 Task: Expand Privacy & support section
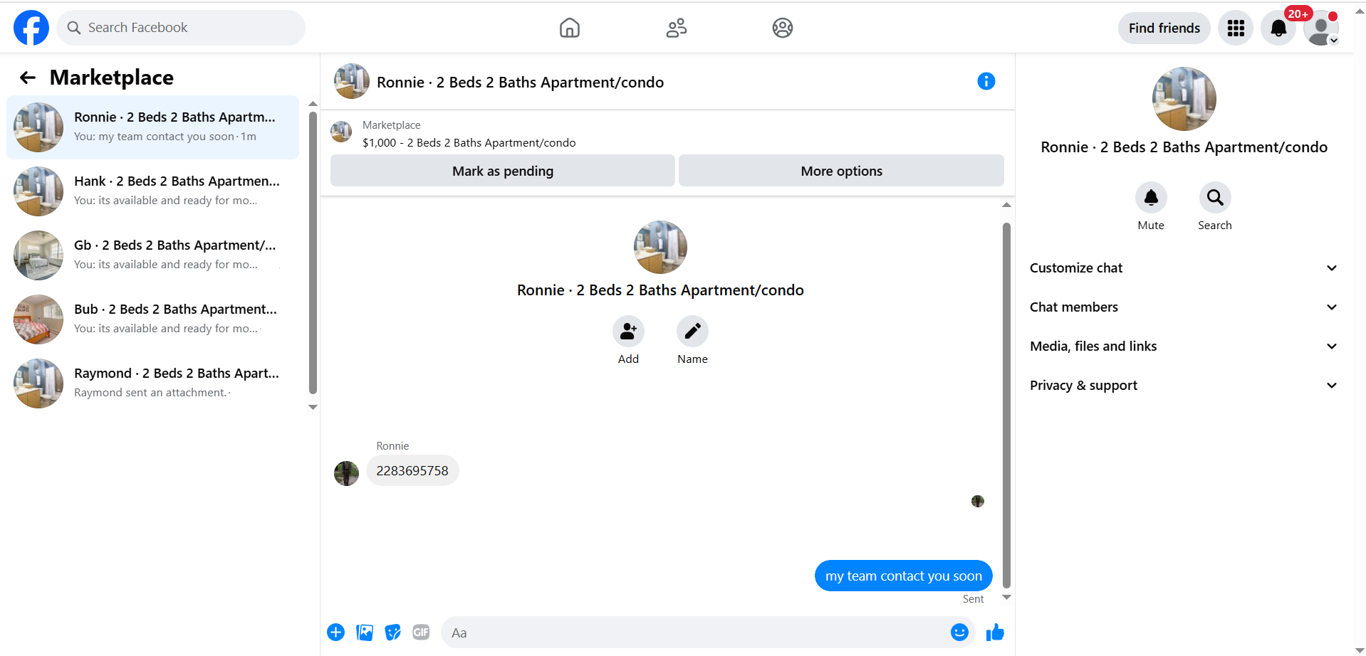[1184, 386]
